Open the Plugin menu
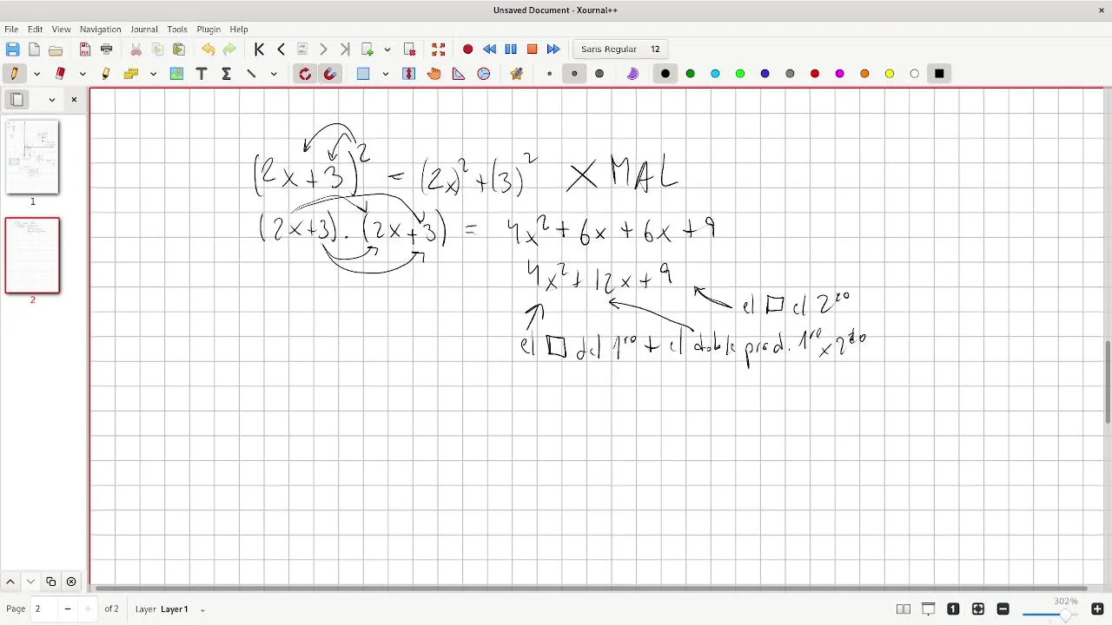The width and height of the screenshot is (1112, 625). point(208,30)
